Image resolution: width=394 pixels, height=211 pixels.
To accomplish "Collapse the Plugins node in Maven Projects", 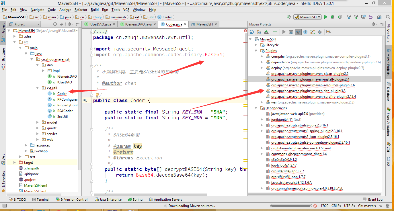I will pos(256,51).
